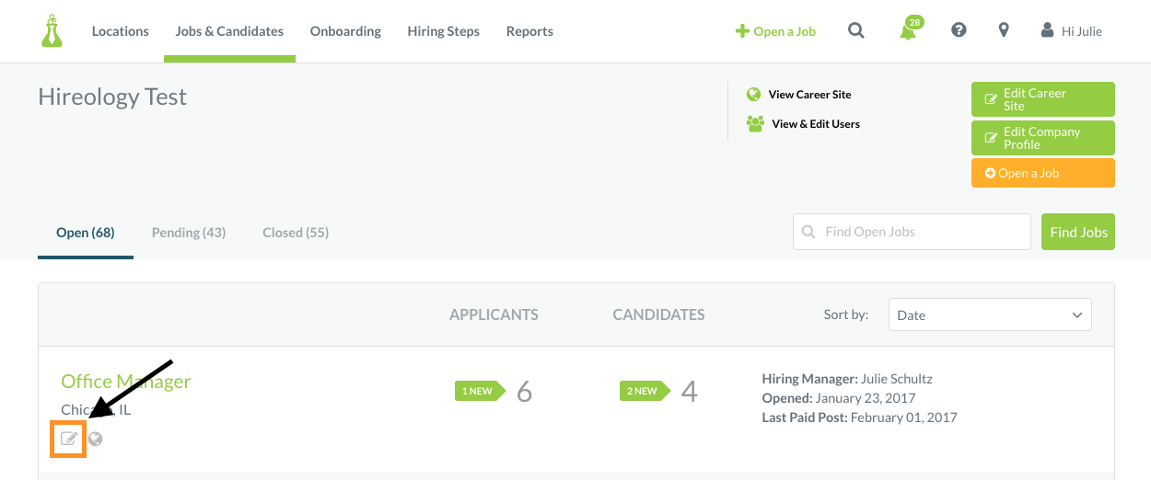The width and height of the screenshot is (1151, 480).
Task: Click the user profile icon beside Hi Julie
Action: [x=1047, y=30]
